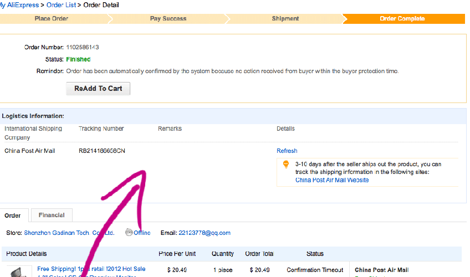470x277 pixels.
Task: Open Shenzhen Gadinan Tech store link
Action: tap(69, 233)
